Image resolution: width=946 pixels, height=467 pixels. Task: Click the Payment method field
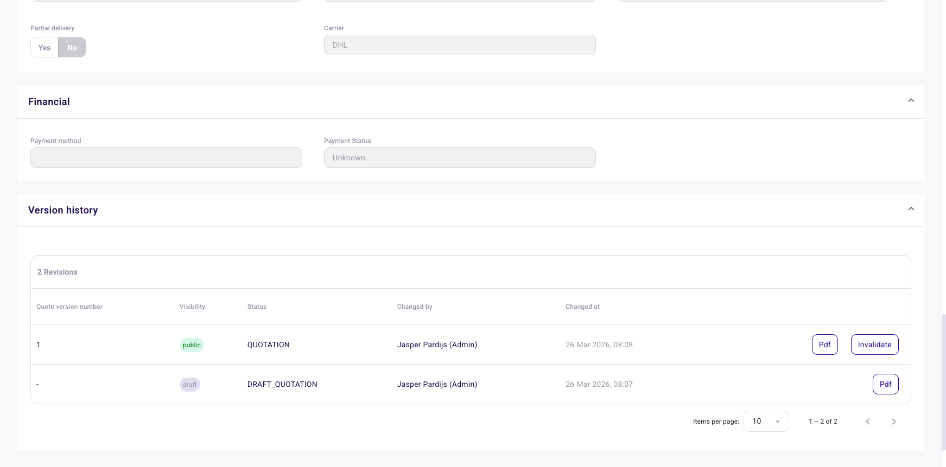pos(166,158)
